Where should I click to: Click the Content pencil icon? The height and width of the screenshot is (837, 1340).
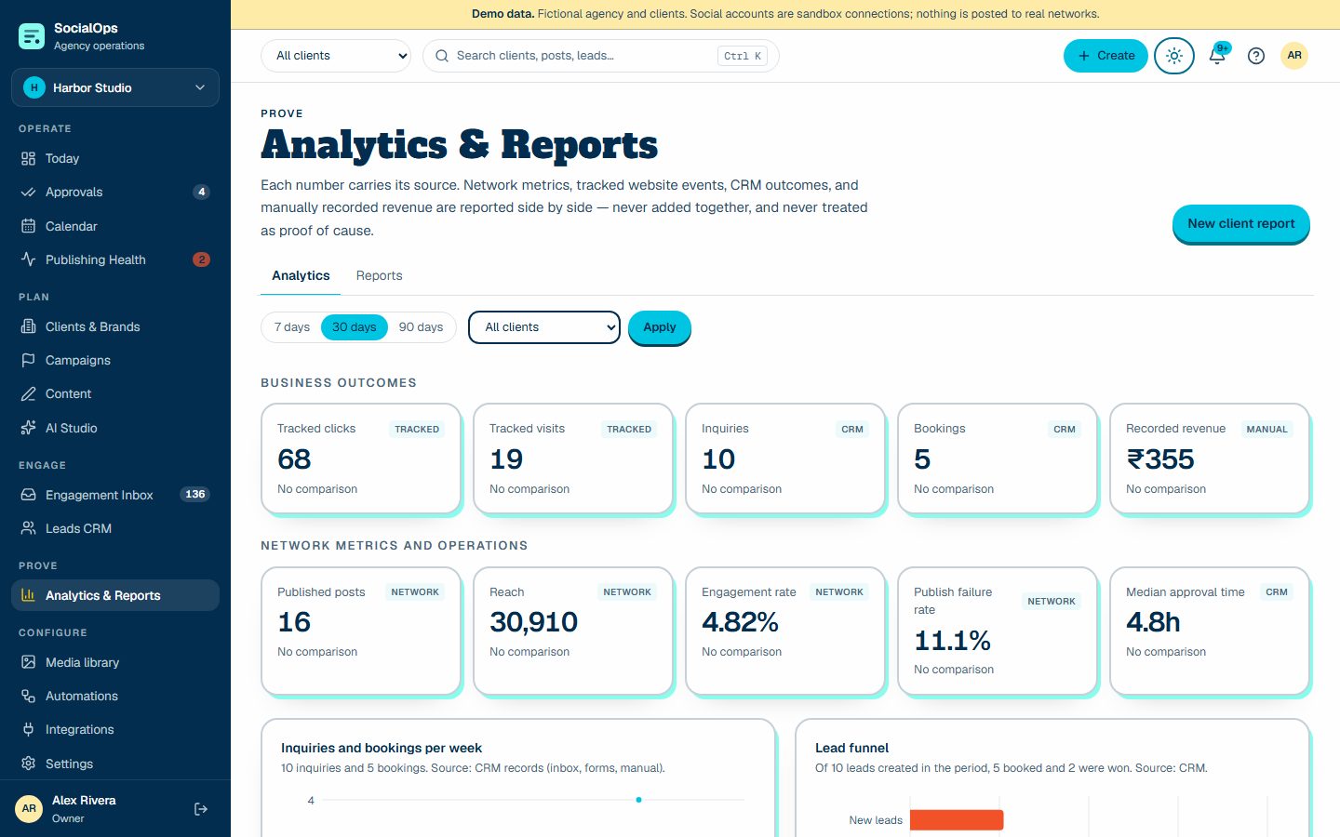[29, 393]
